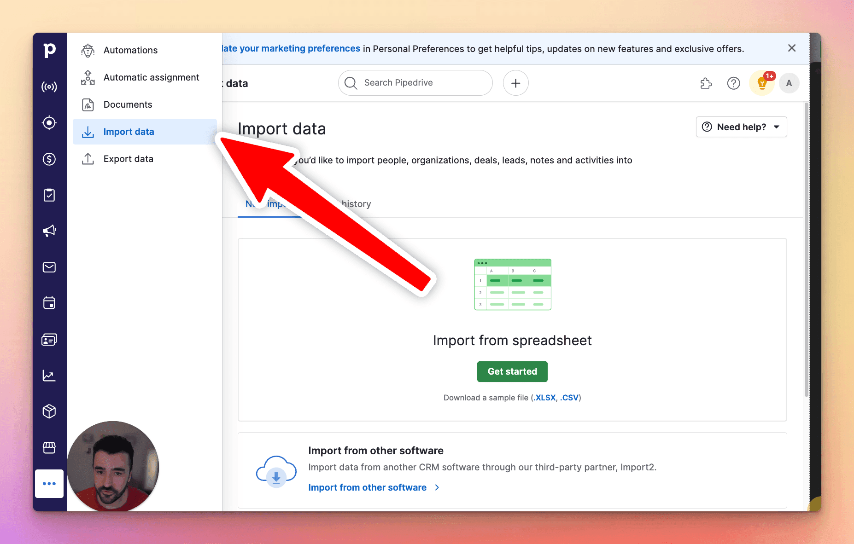Image resolution: width=854 pixels, height=544 pixels.
Task: Open Activities calendar icon
Action: [x=49, y=303]
